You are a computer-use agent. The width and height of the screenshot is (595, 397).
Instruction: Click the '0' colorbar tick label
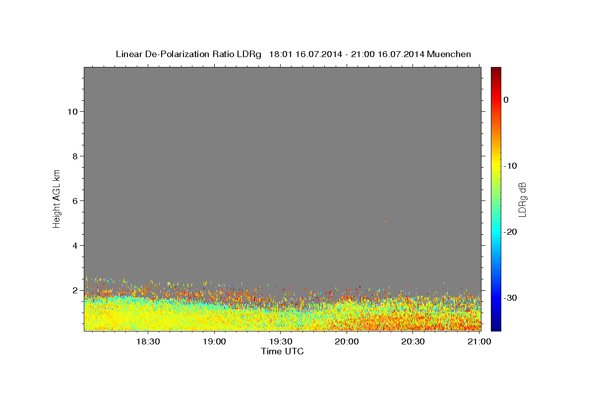point(506,100)
